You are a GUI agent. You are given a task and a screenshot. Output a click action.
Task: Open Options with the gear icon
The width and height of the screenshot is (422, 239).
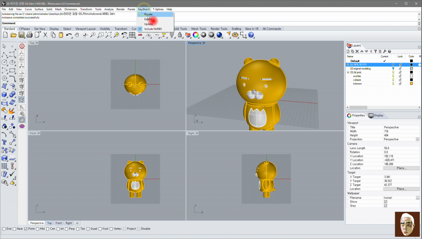click(235, 35)
